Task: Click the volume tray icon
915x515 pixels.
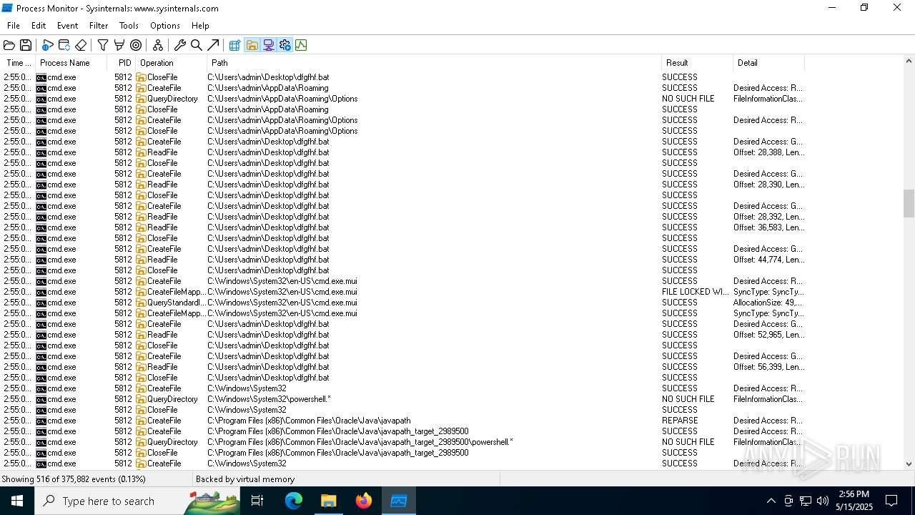Action: pyautogui.click(x=823, y=501)
